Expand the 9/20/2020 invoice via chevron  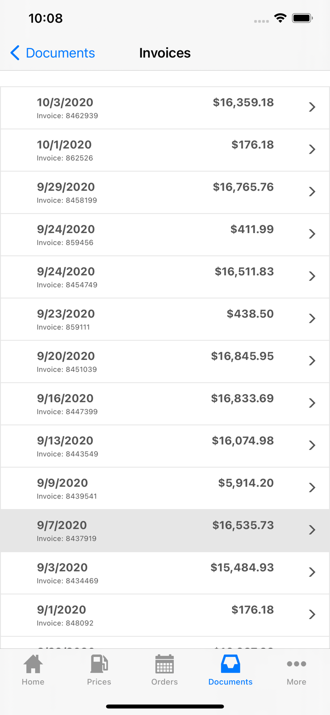click(312, 361)
